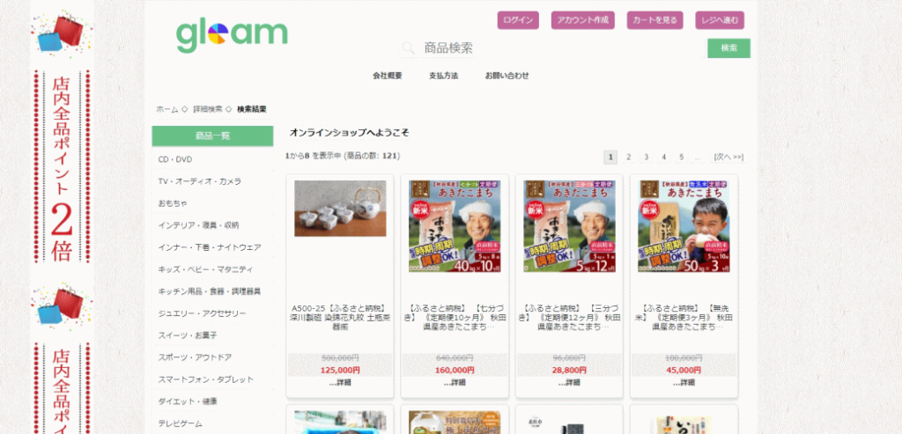Screen dimensions: 902x434
Task: Click the ホーム breadcrumb link
Action: (167, 109)
